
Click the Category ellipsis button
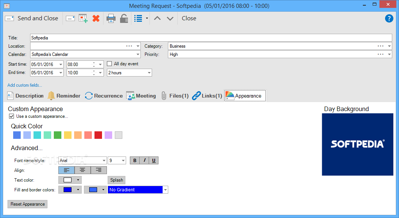(381, 46)
